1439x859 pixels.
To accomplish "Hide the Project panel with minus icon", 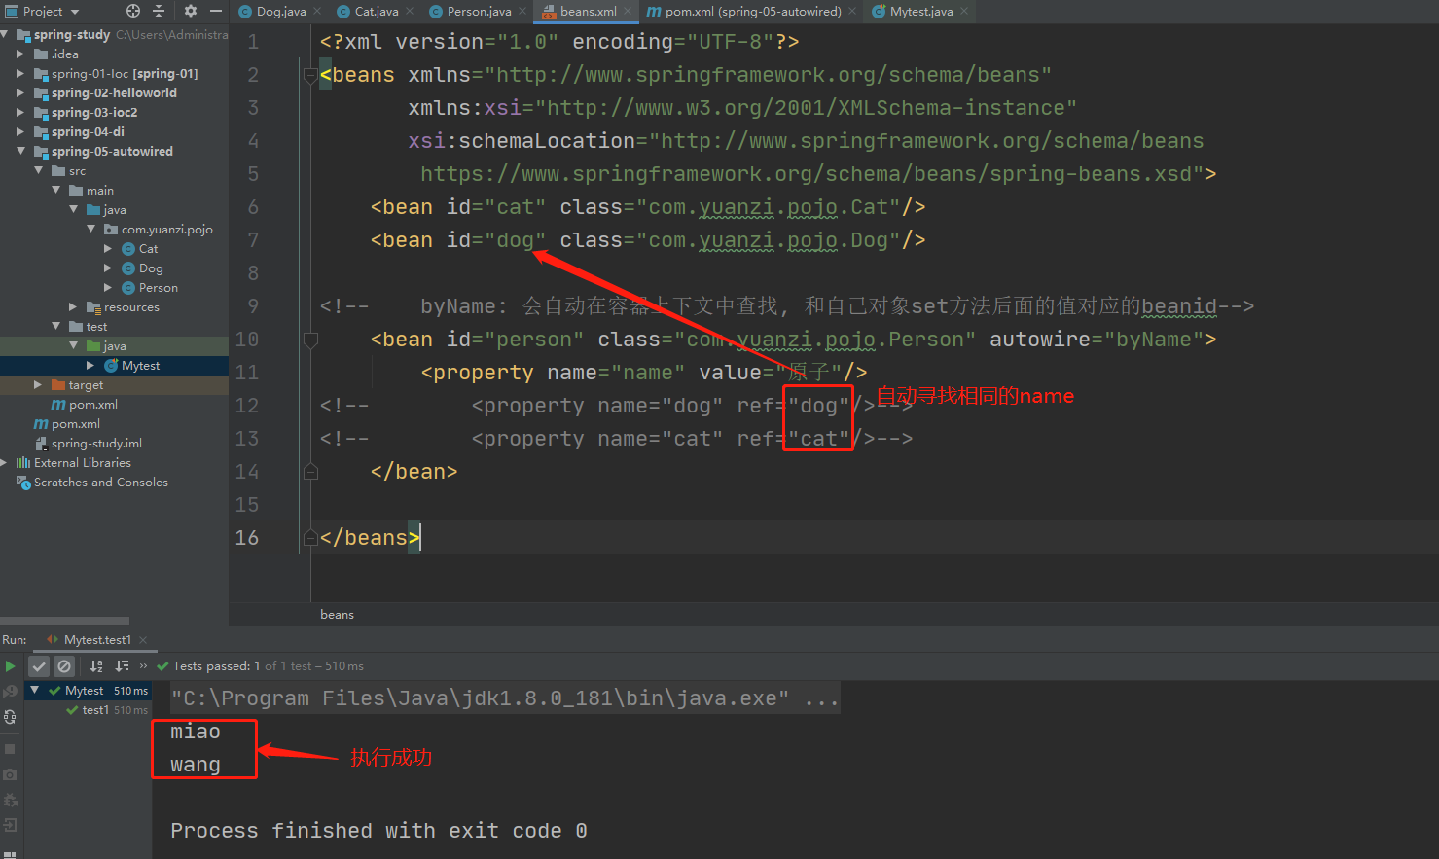I will [x=216, y=11].
